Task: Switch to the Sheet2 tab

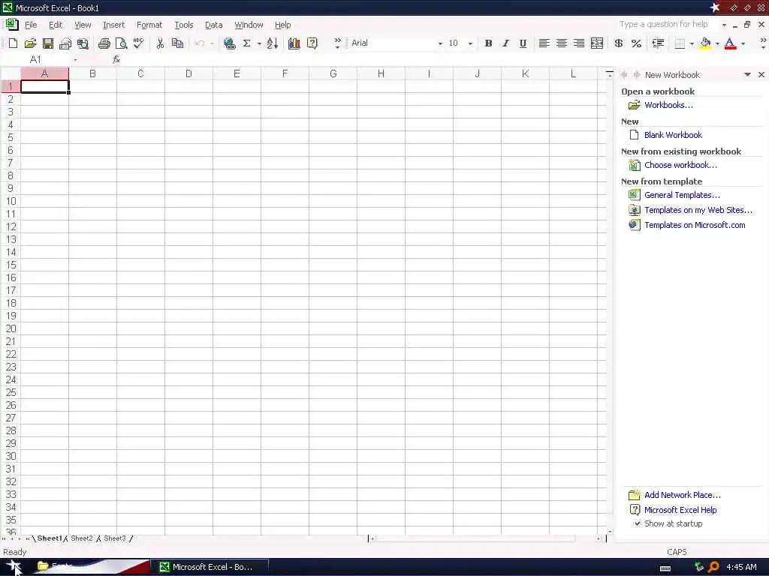Action: click(x=81, y=538)
